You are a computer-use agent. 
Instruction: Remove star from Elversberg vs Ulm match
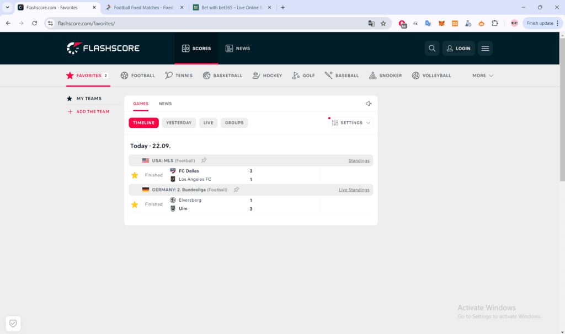135,204
